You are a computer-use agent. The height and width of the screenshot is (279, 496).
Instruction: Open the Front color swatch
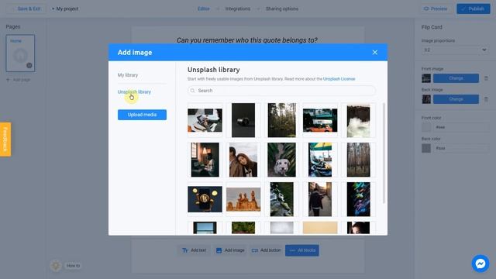pyautogui.click(x=426, y=127)
